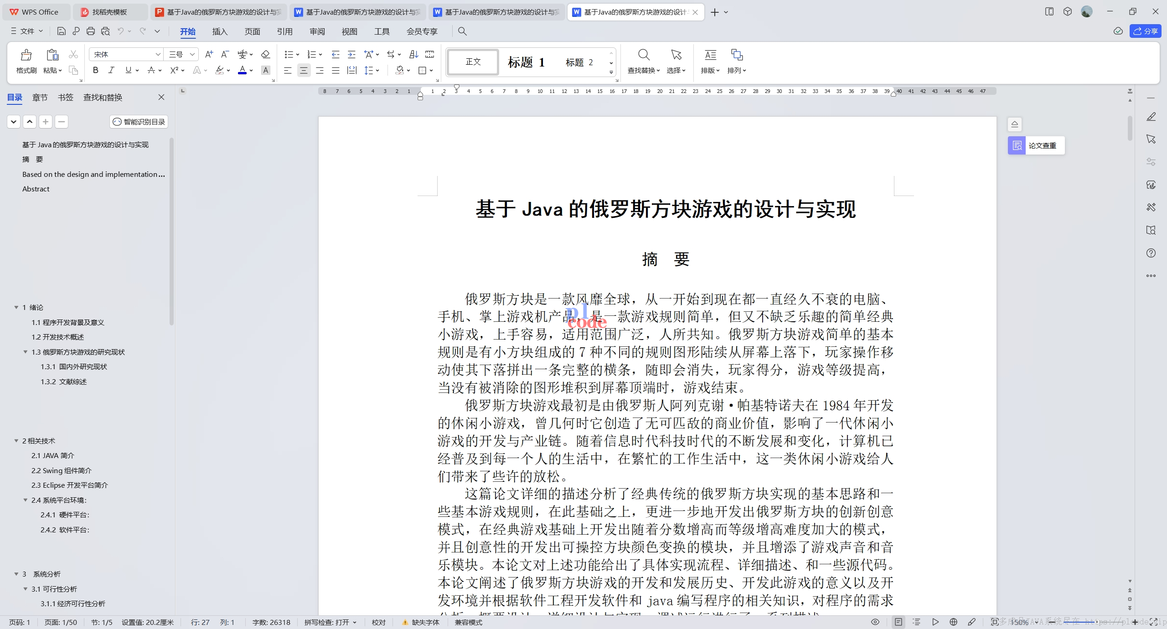
Task: Click the 缺失字体 warning in status bar
Action: point(421,622)
